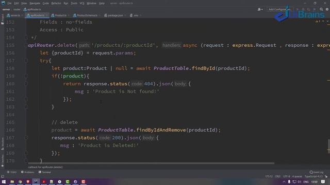Close the apiRouter.ts editor tab
330x185 pixels.
click(x=47, y=15)
